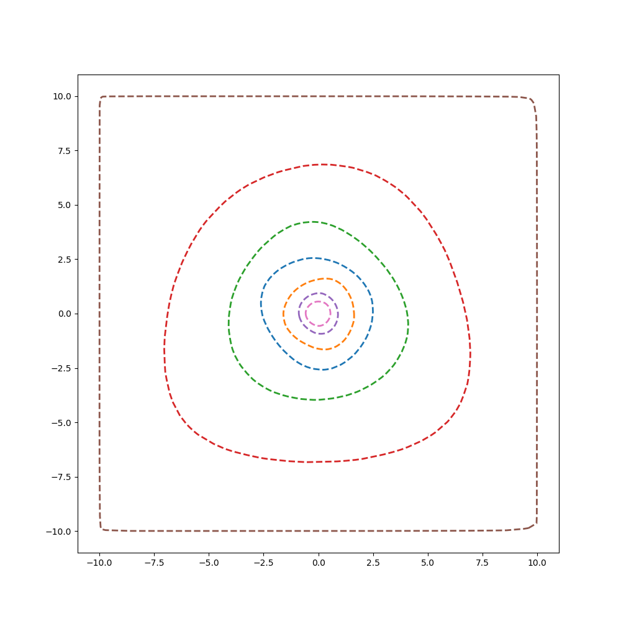The width and height of the screenshot is (621, 621).
Task: Click the x-axis label −10.0
Action: tap(99, 563)
